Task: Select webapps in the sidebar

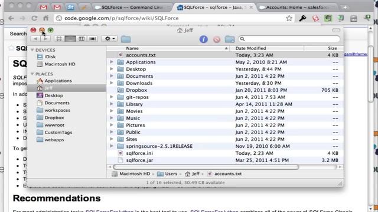Action: [x=54, y=140]
